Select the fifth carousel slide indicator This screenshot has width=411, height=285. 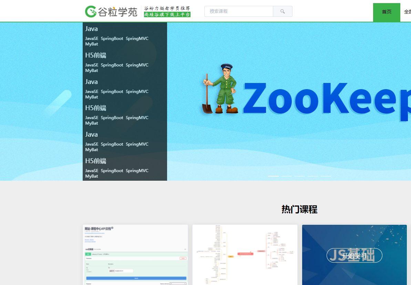click(x=326, y=176)
